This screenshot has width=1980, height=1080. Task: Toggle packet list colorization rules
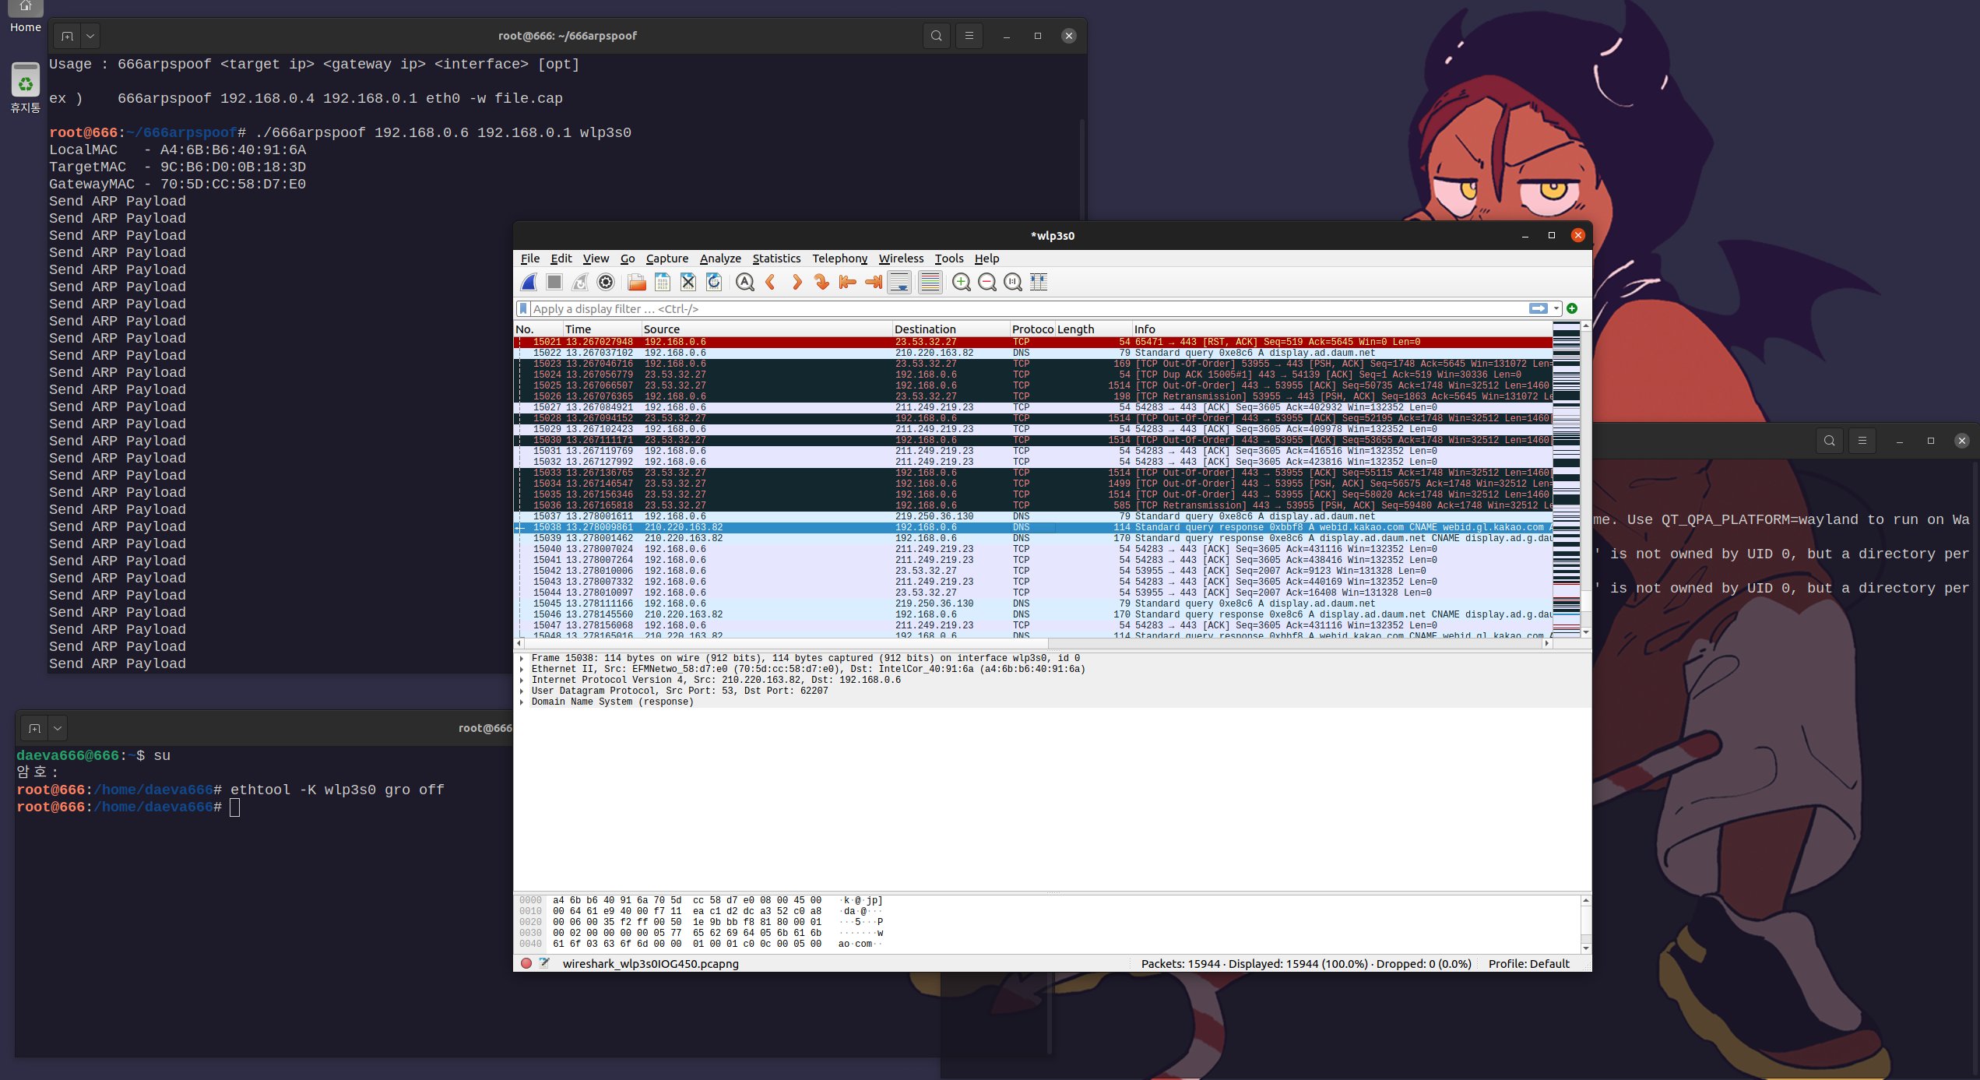pos(930,283)
